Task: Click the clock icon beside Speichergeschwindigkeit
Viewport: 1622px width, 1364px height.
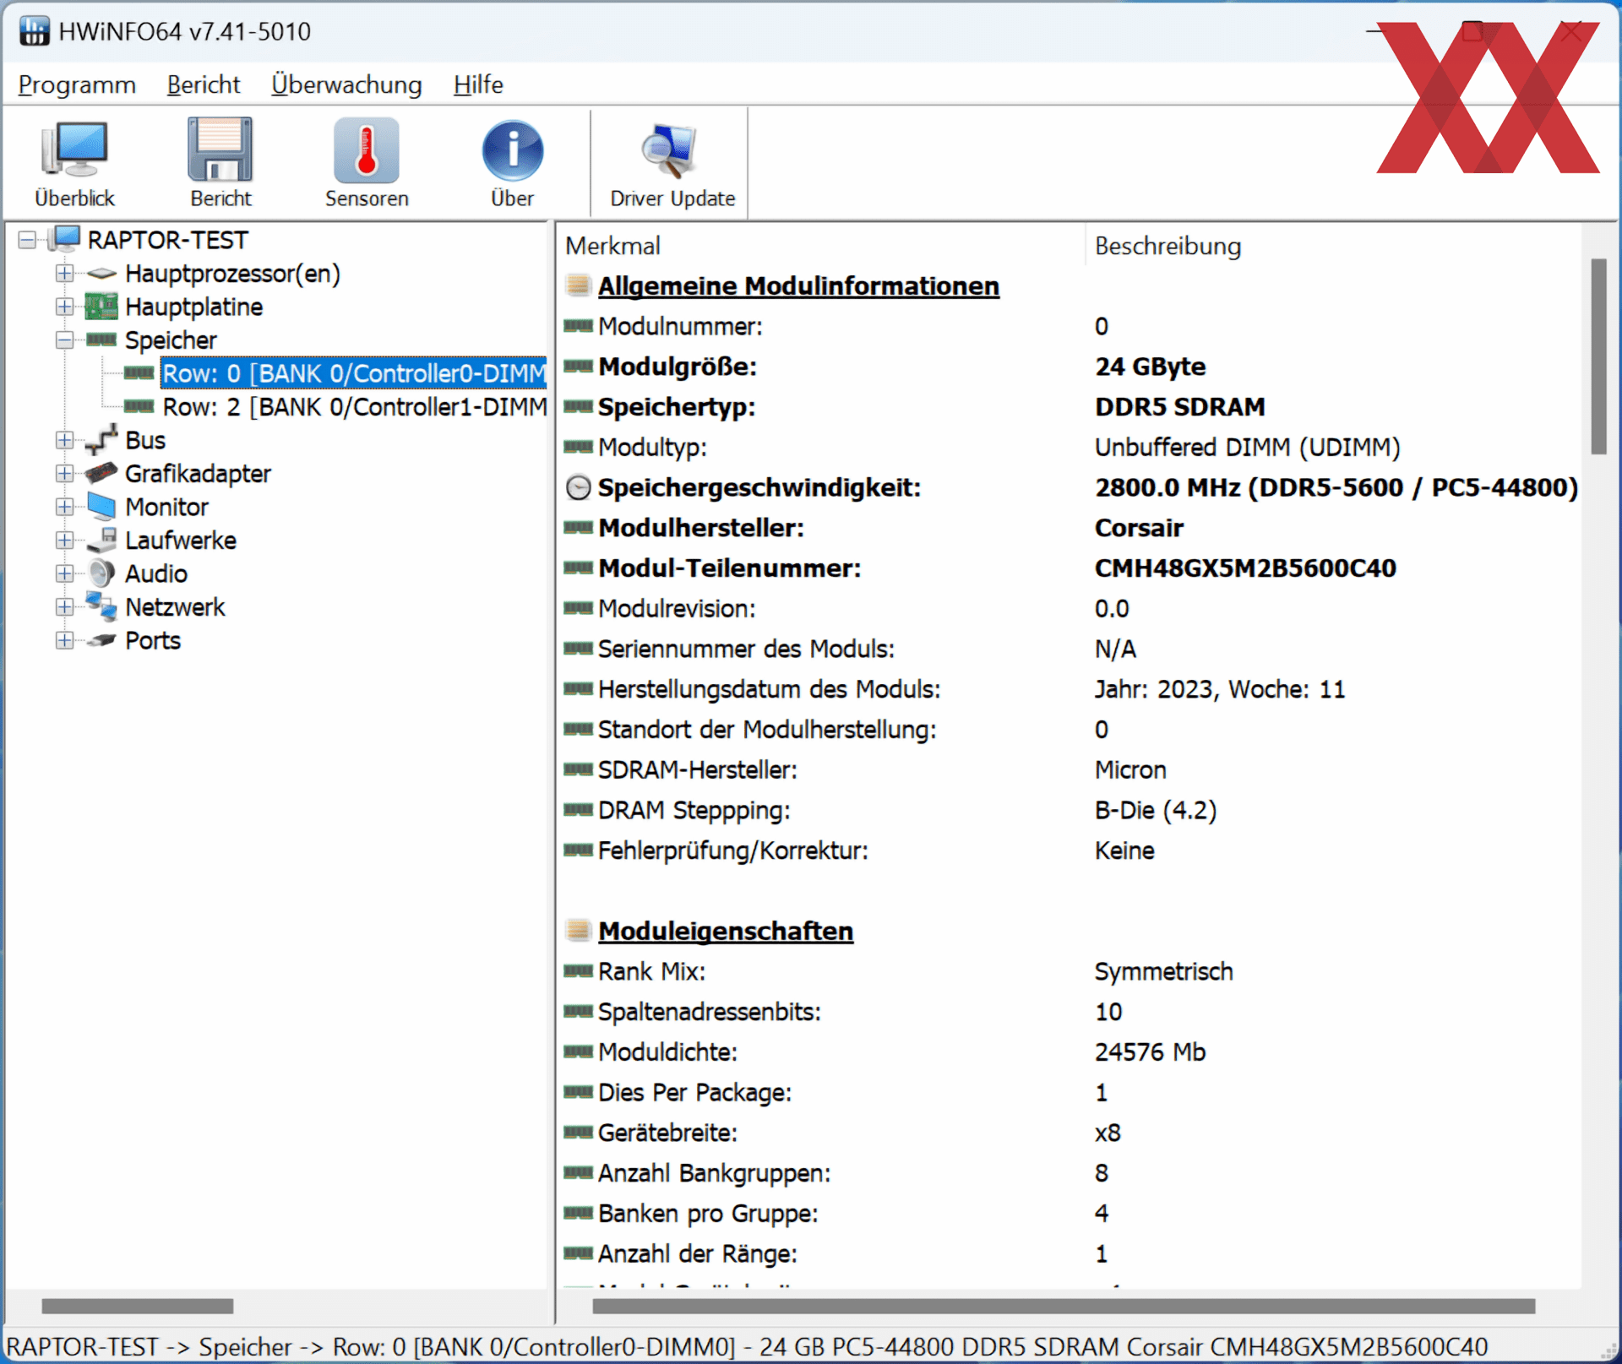Action: 579,487
